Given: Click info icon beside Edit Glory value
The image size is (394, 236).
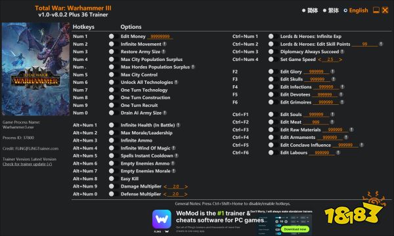Looking at the screenshot, I should (332, 71).
